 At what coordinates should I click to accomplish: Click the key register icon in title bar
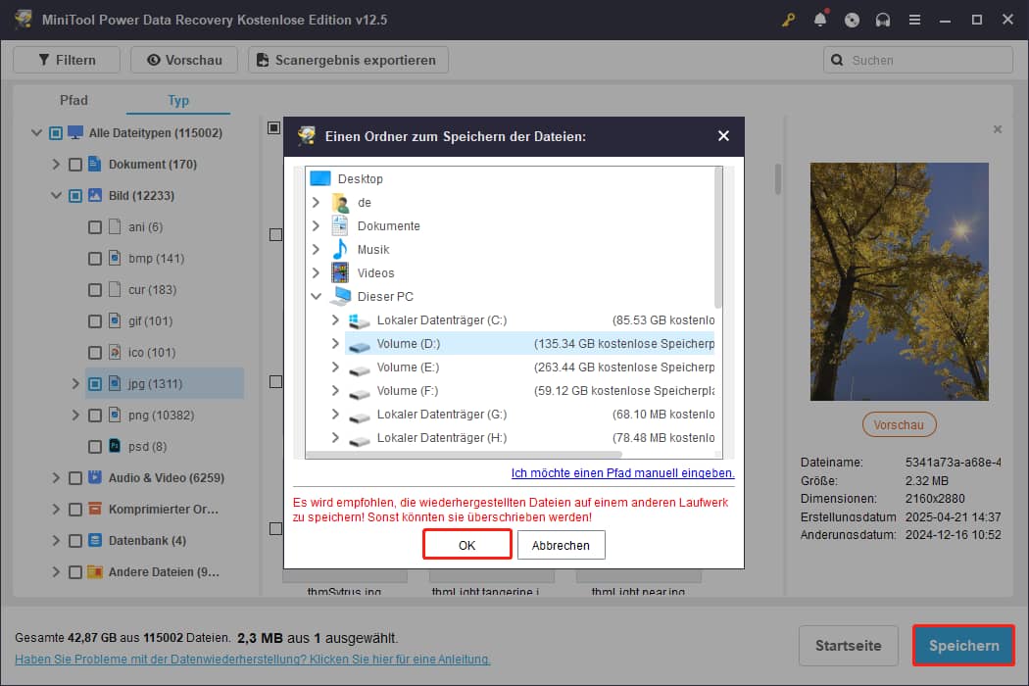click(788, 20)
